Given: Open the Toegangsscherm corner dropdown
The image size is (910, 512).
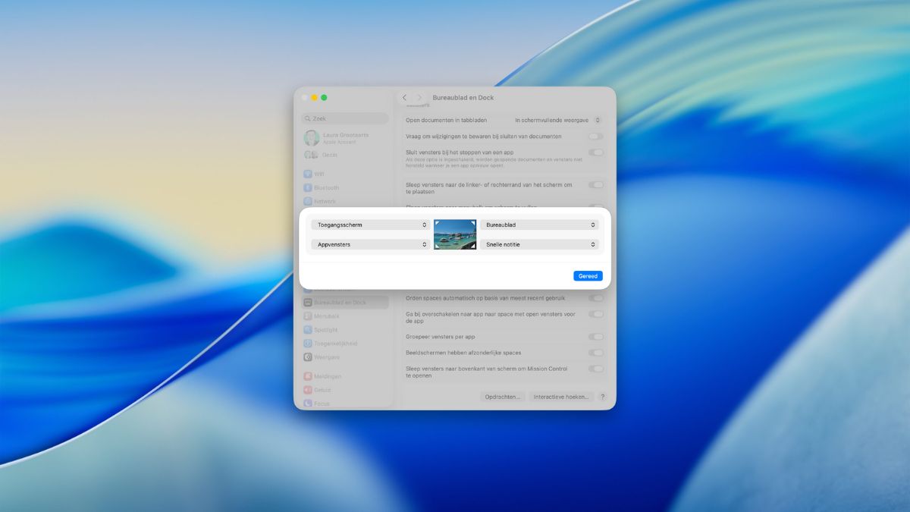Looking at the screenshot, I should [370, 225].
